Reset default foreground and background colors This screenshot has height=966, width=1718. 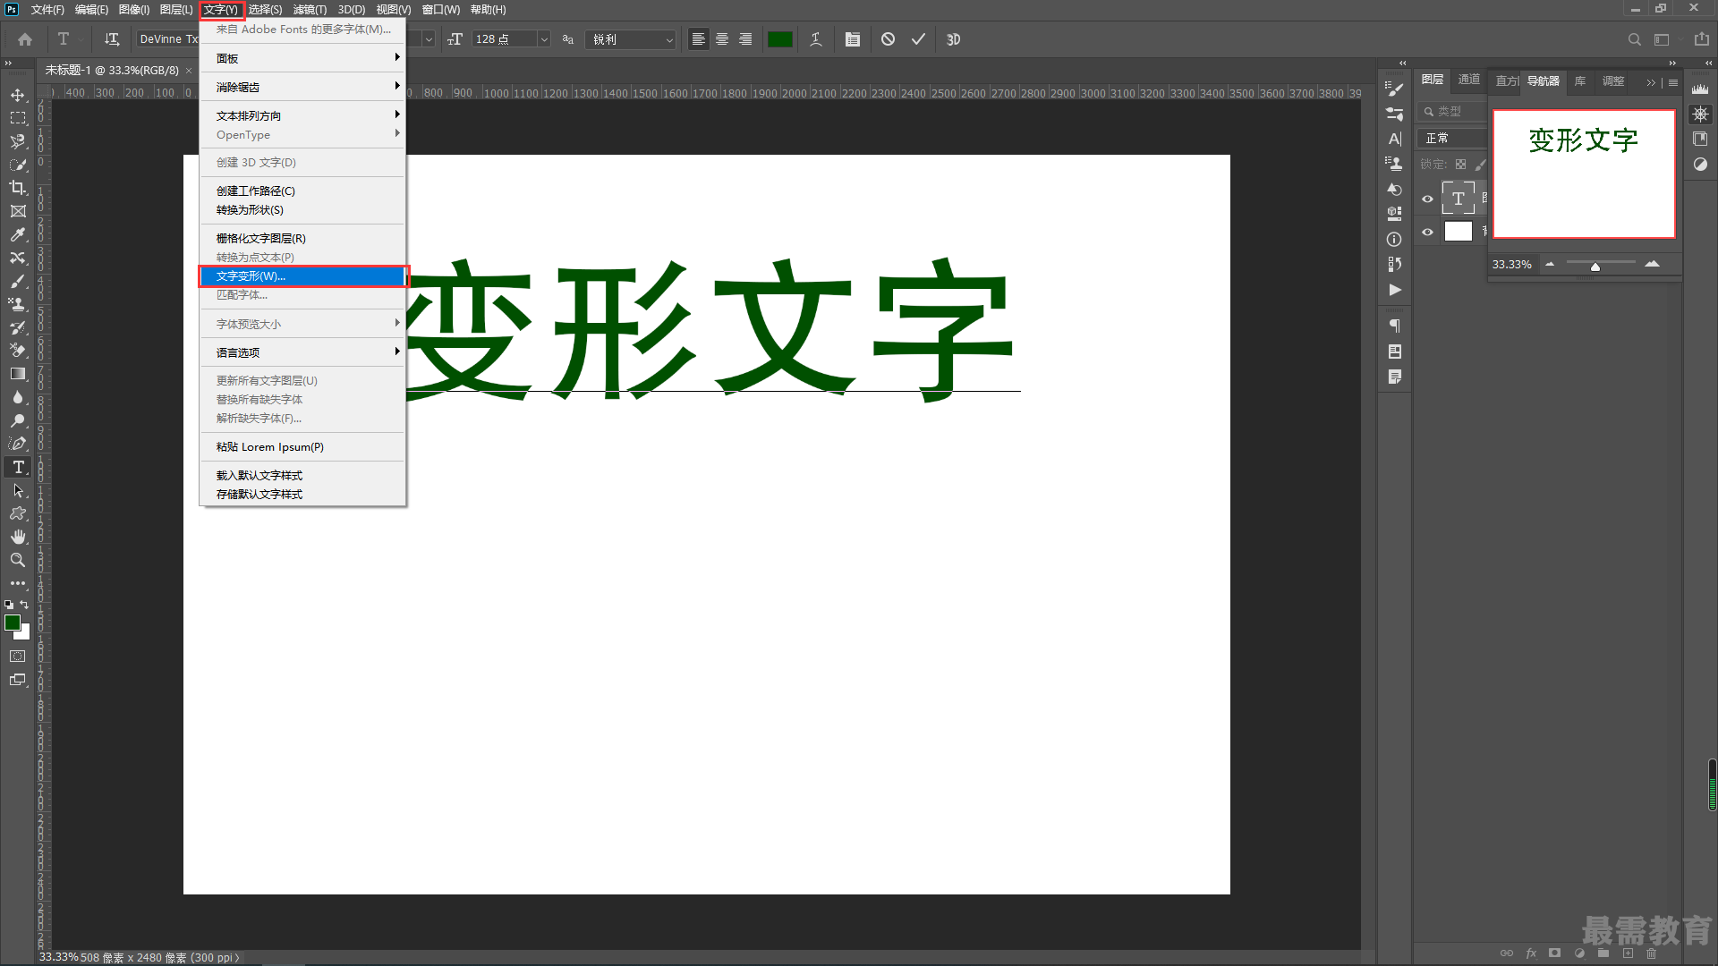coord(9,605)
